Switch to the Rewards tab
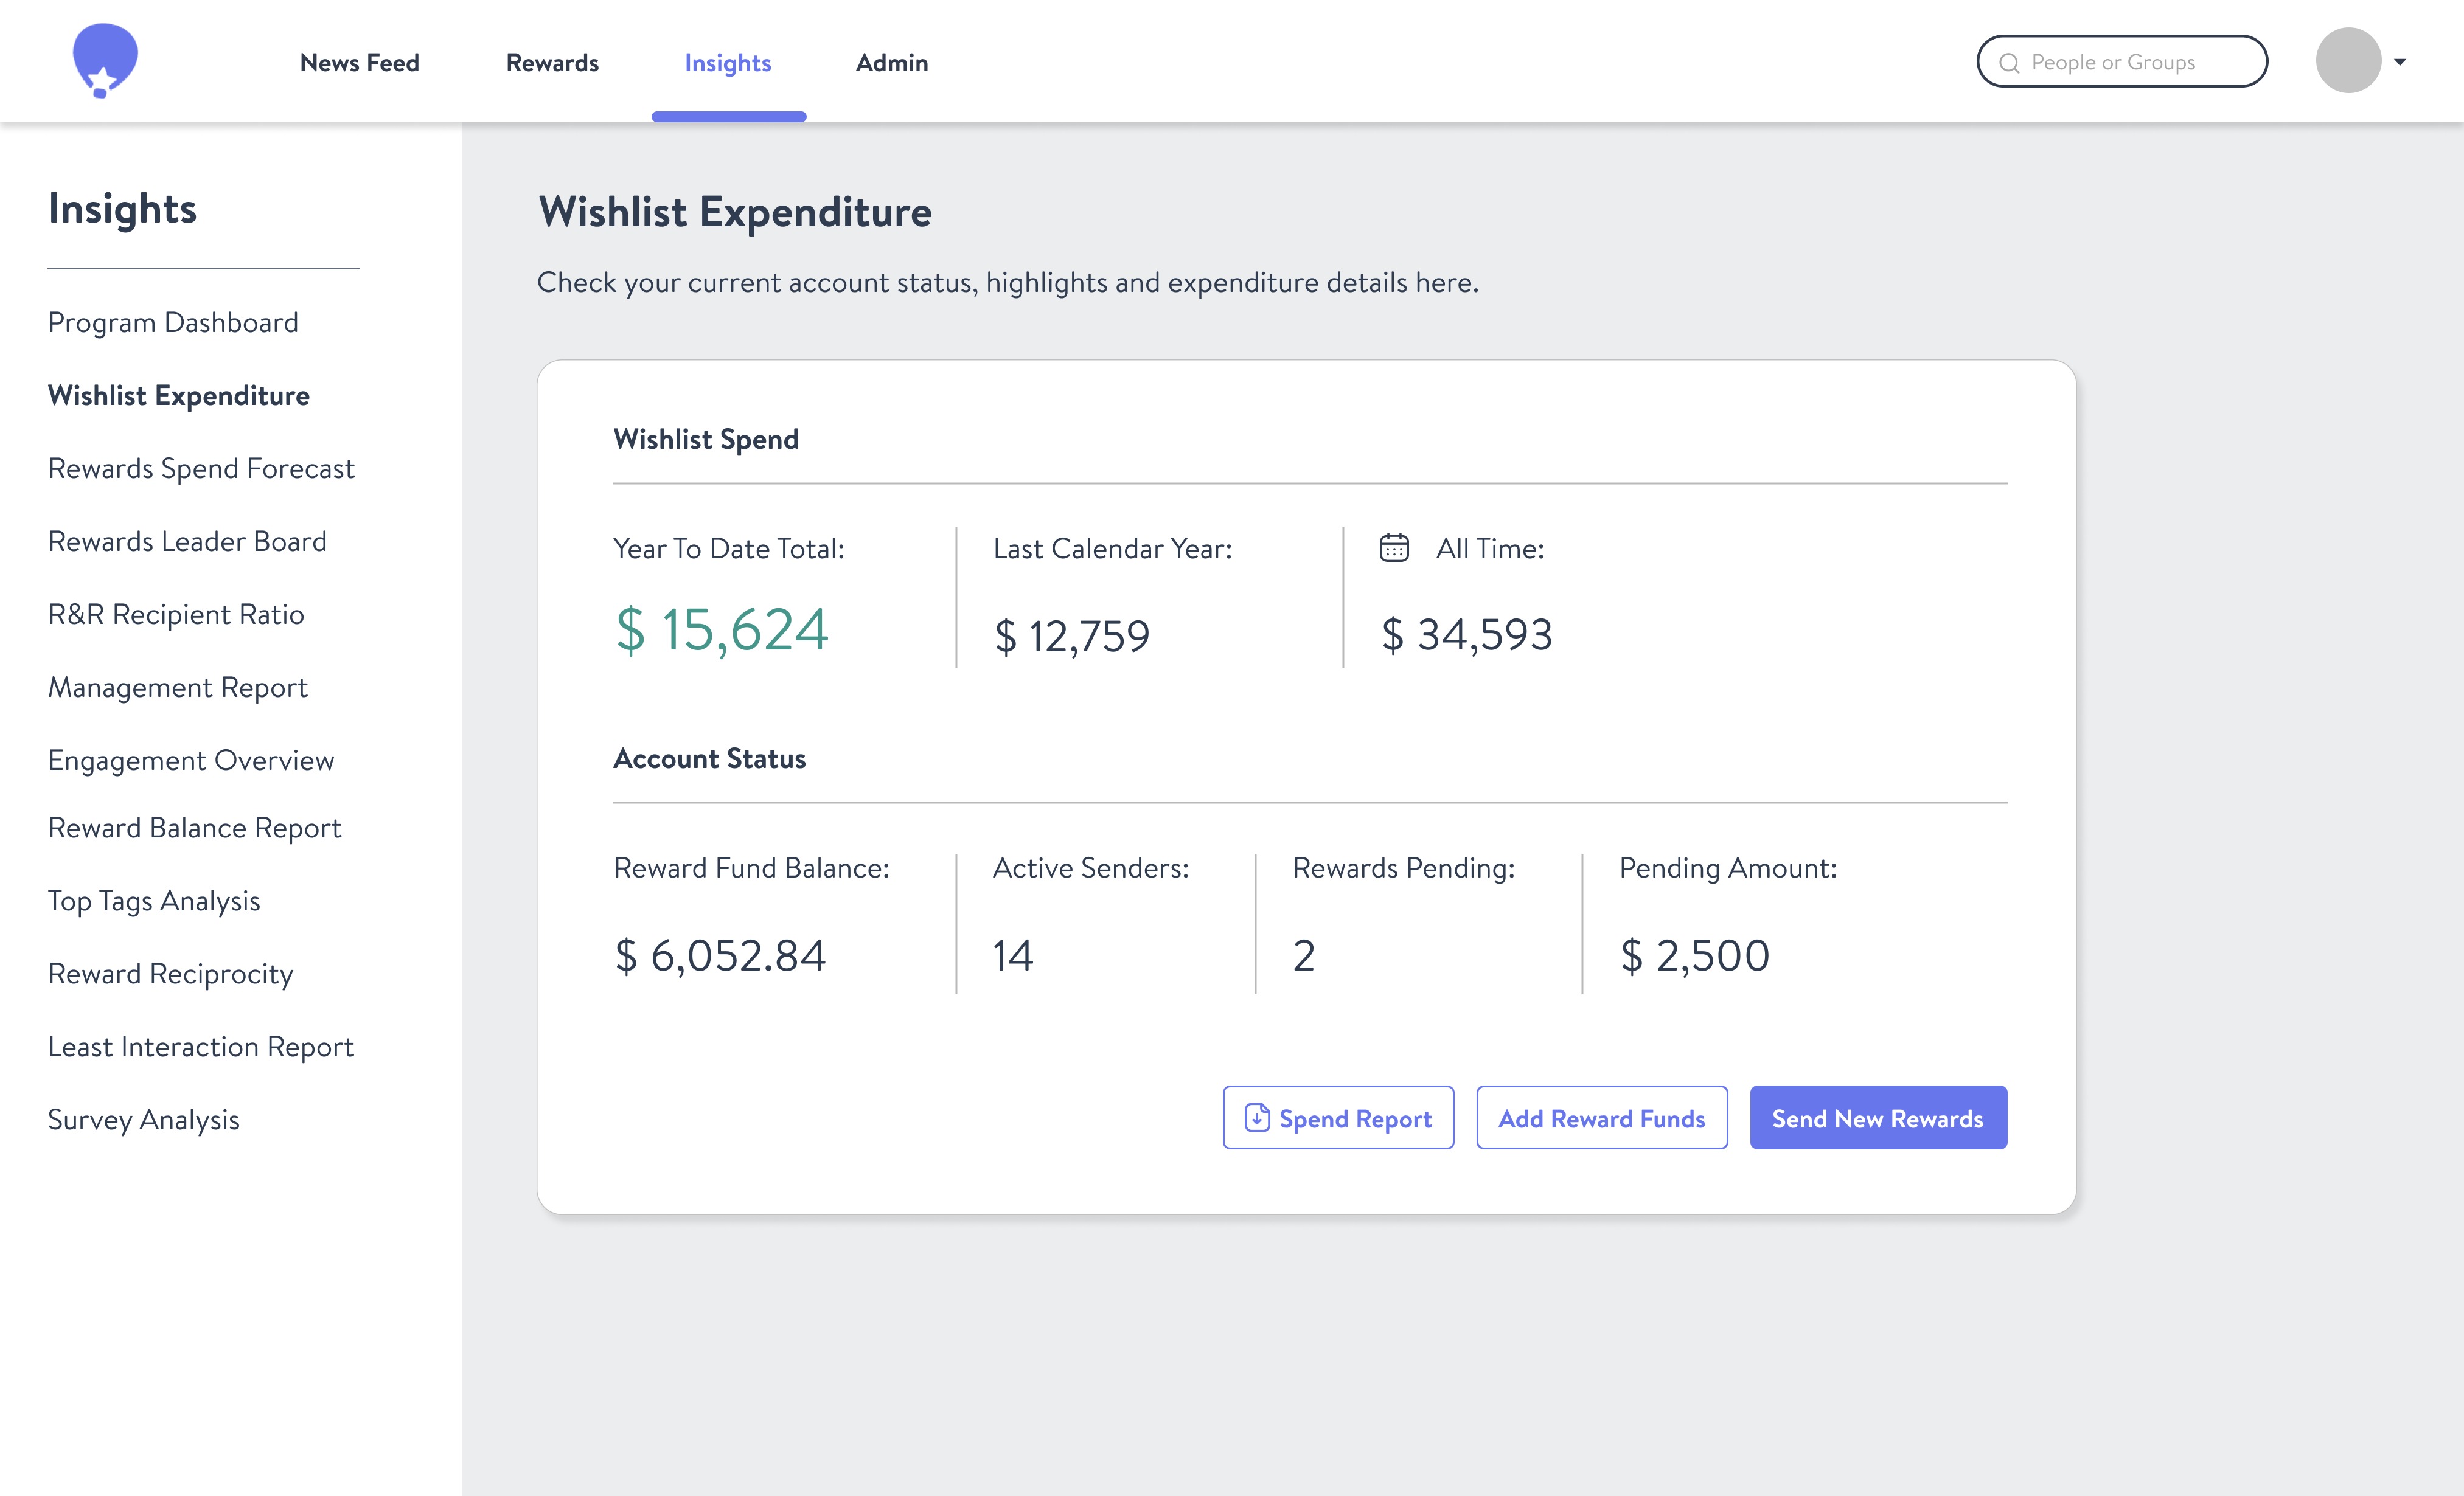2464x1496 pixels. click(x=552, y=62)
